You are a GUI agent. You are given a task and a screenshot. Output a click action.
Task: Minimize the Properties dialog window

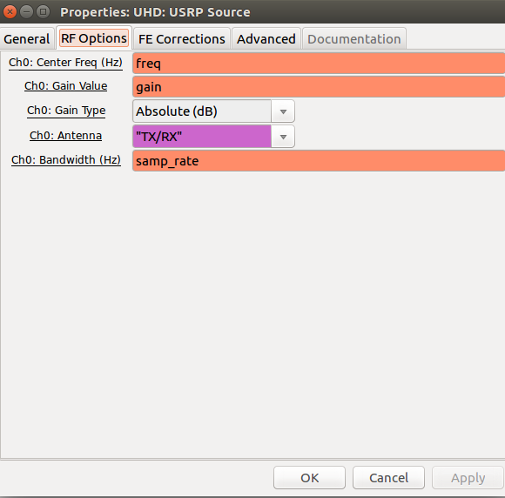(x=26, y=12)
